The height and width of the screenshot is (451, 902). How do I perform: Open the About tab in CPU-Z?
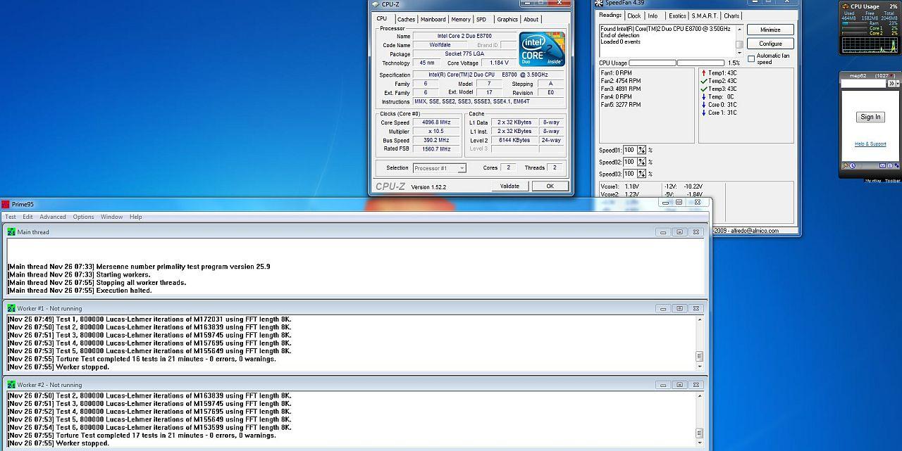(531, 20)
